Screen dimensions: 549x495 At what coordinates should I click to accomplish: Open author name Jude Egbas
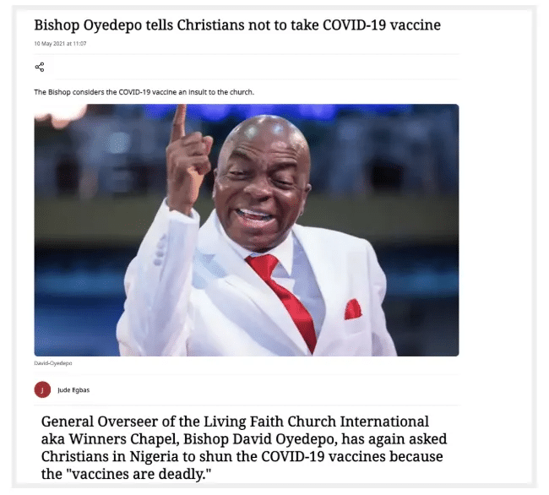(x=73, y=390)
